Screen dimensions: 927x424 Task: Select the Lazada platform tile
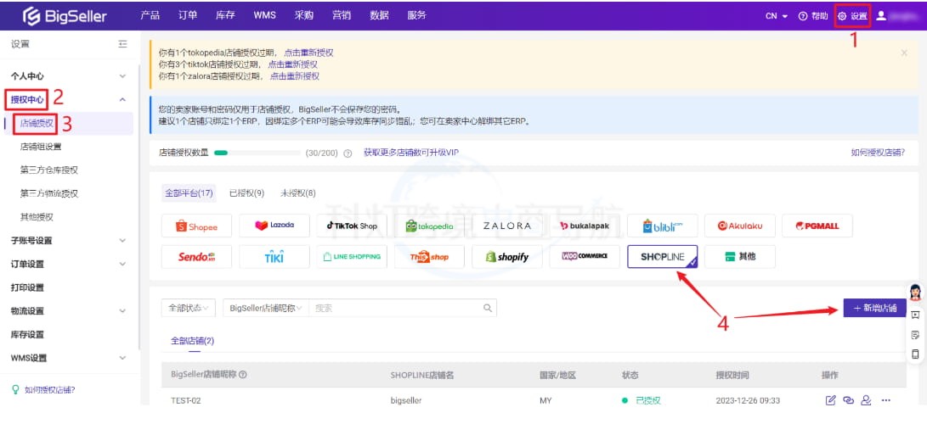274,226
